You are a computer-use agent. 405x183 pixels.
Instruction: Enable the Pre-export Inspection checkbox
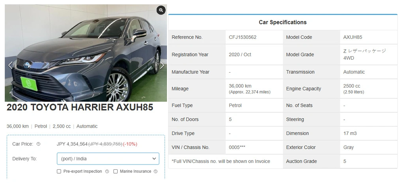[59, 172]
